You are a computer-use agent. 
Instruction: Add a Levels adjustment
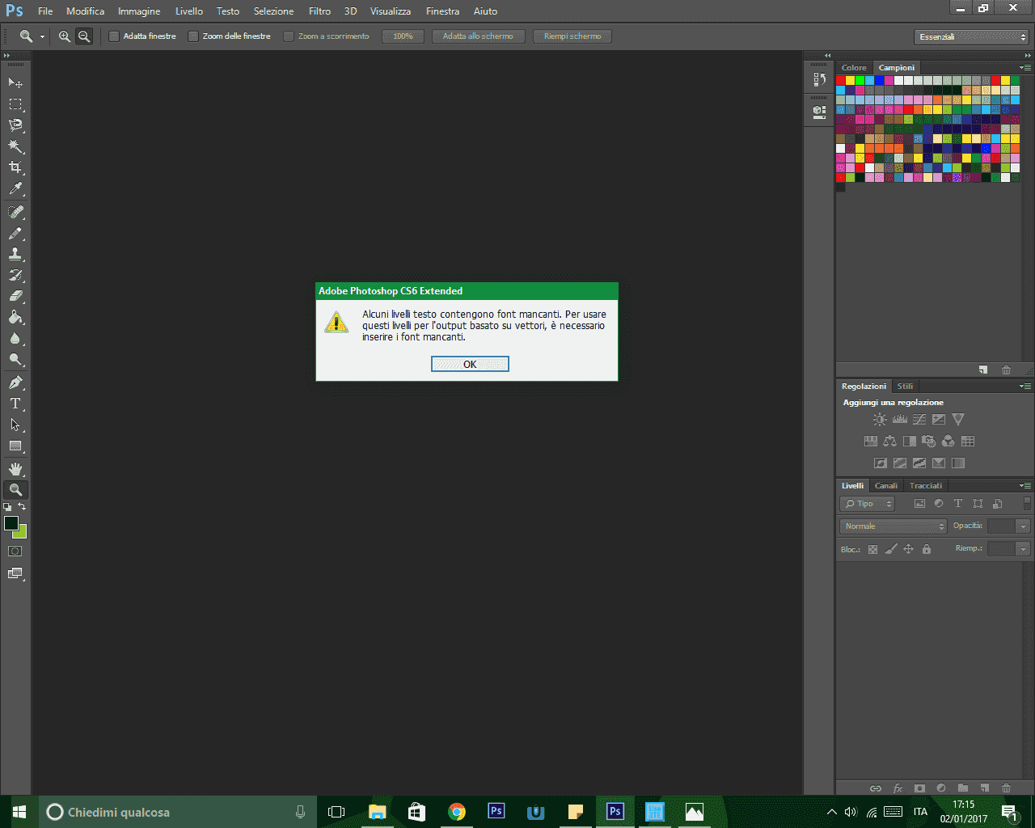pos(899,420)
